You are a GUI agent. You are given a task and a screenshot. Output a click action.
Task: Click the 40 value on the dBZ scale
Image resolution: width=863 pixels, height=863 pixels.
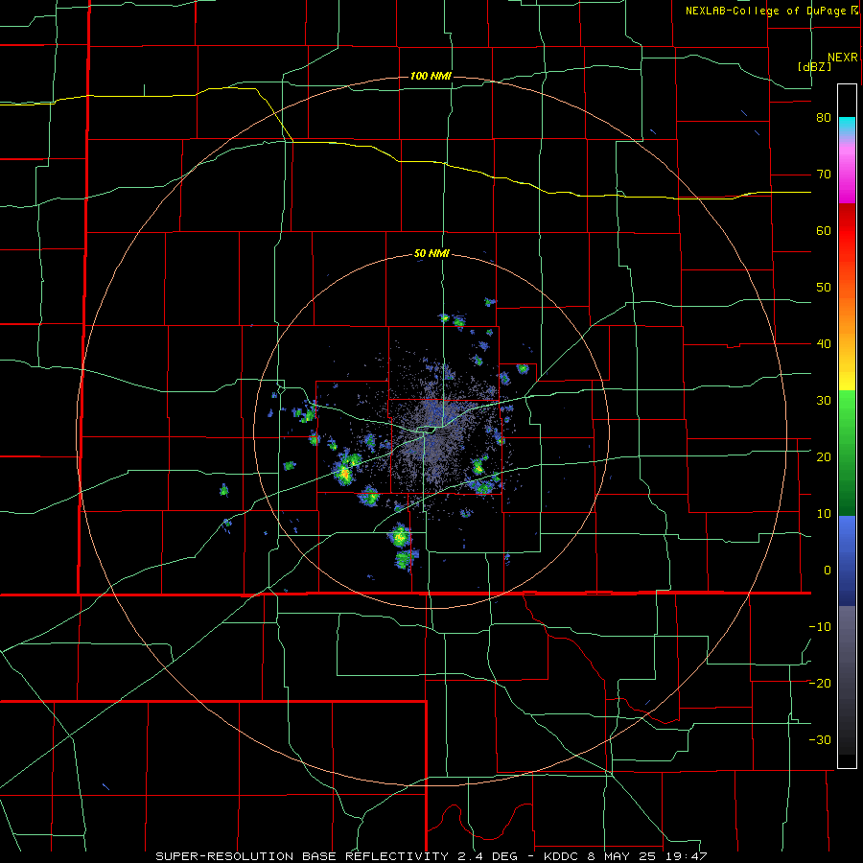(824, 344)
